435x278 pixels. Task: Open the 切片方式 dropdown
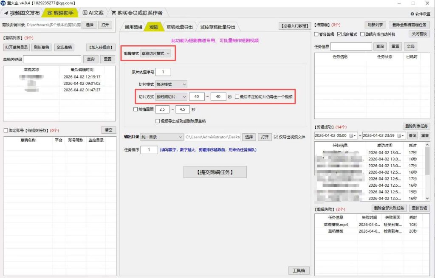(x=171, y=97)
